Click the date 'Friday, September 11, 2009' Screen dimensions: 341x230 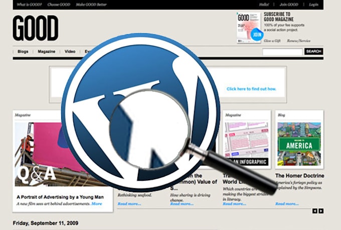point(46,223)
